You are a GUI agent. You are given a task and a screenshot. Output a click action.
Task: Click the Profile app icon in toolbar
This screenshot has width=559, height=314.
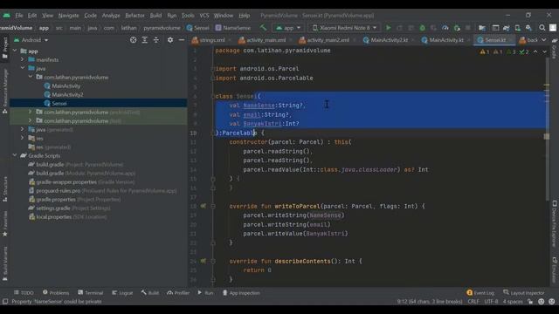click(x=445, y=28)
